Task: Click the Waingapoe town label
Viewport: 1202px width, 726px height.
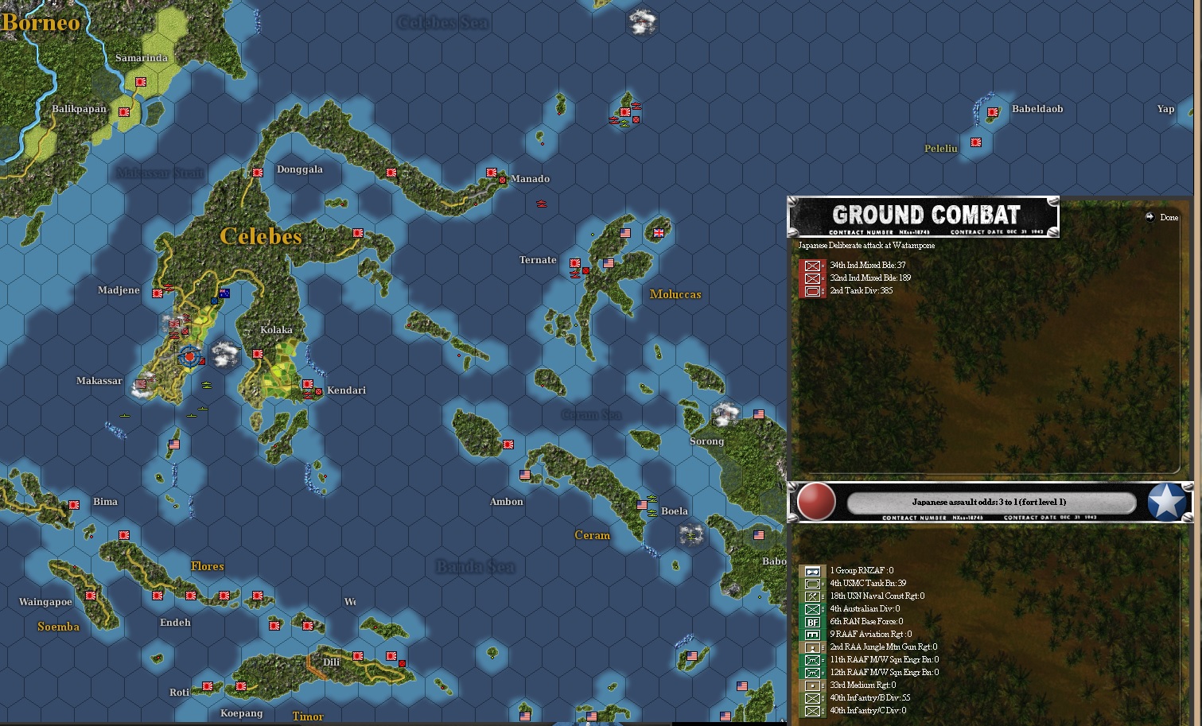Action: (x=45, y=602)
